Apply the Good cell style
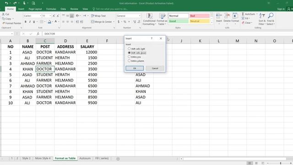293x165 pixels. coord(178,21)
